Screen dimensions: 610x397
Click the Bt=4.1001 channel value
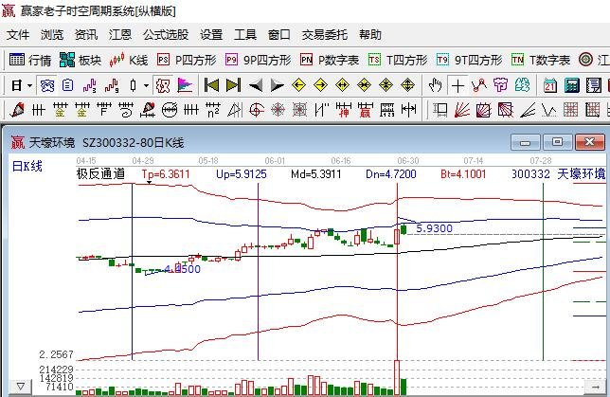[x=463, y=174]
